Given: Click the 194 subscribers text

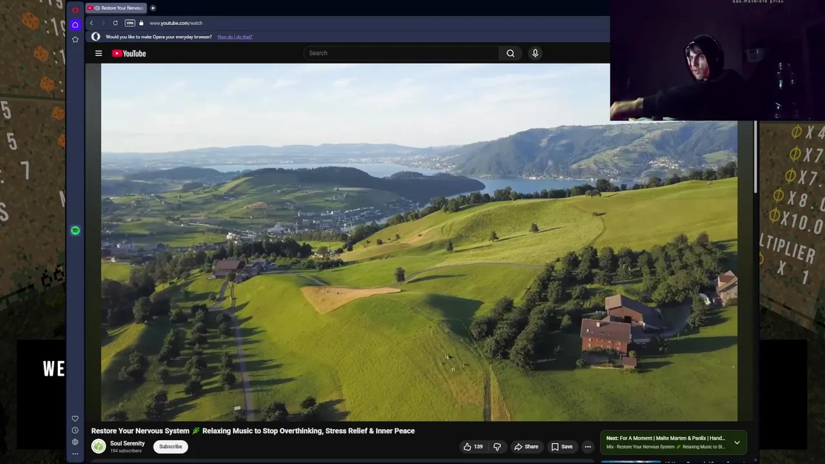Looking at the screenshot, I should click(126, 450).
